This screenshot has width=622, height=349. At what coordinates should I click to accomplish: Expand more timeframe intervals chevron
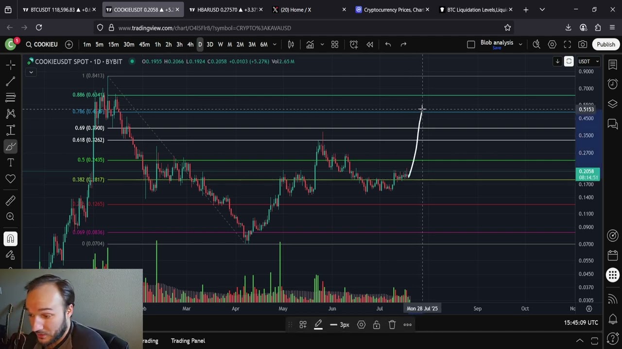[x=275, y=45]
